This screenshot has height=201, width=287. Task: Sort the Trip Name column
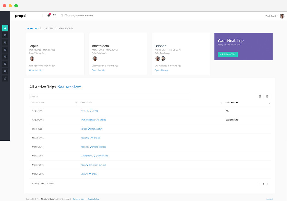(221, 103)
